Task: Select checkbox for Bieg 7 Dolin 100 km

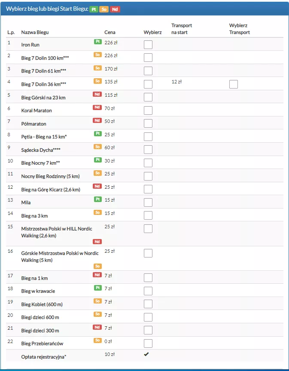Action: [x=148, y=58]
